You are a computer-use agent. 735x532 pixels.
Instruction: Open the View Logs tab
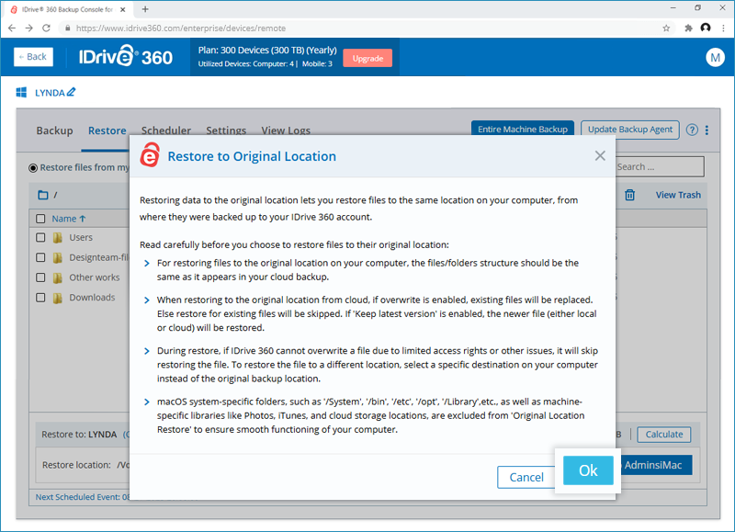point(286,130)
